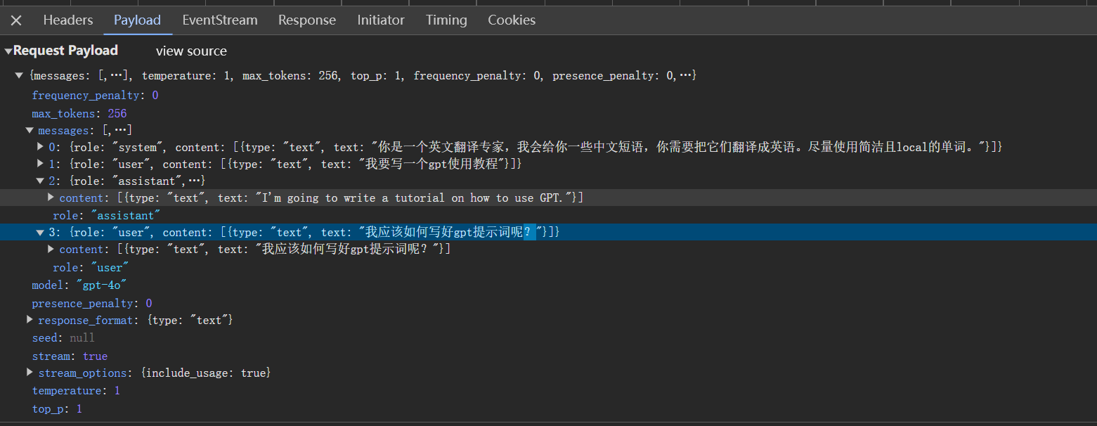Select the presence_penalty: 0 row
The image size is (1097, 426).
[x=92, y=303]
